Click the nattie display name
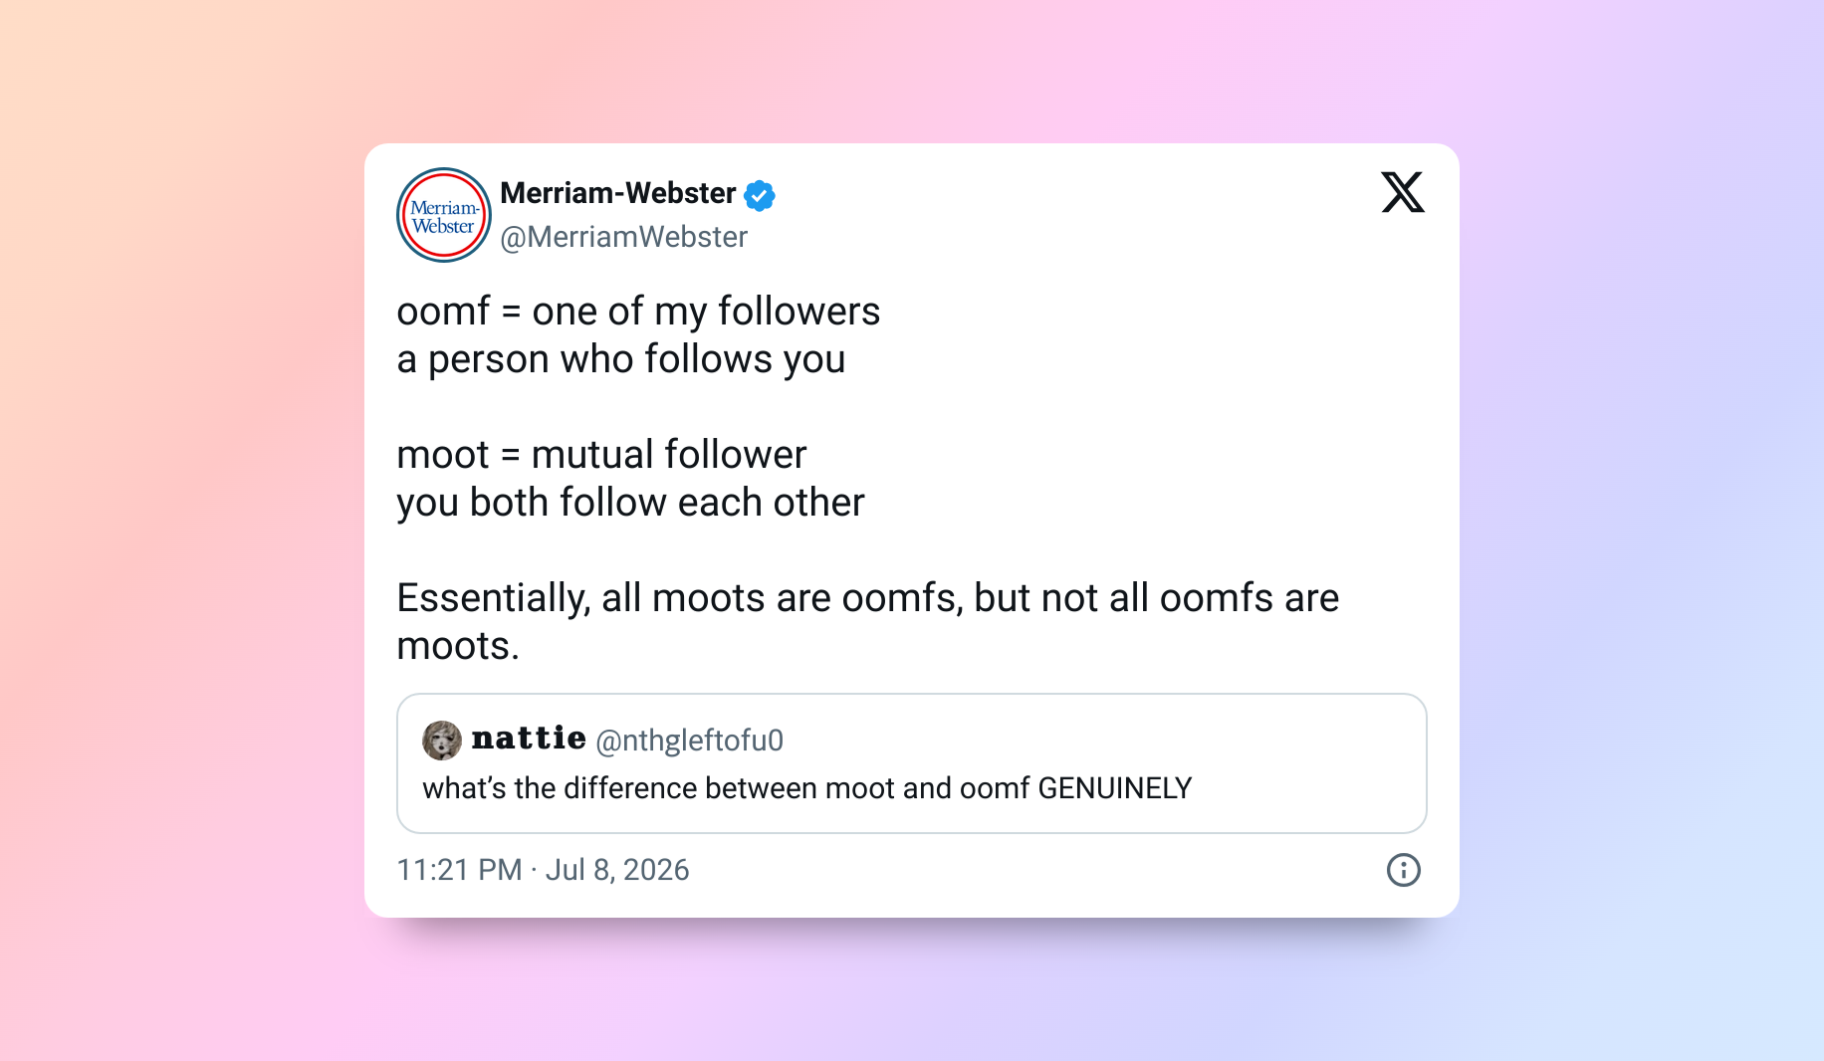The width and height of the screenshot is (1824, 1061). [x=529, y=739]
